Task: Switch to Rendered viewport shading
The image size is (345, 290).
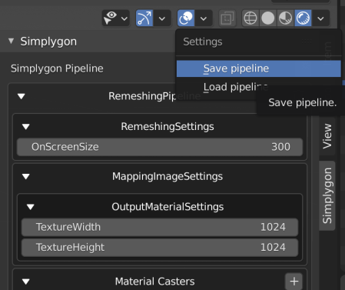Action: [303, 18]
